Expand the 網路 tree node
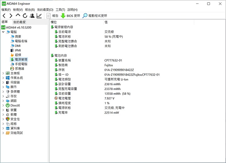 3,101
